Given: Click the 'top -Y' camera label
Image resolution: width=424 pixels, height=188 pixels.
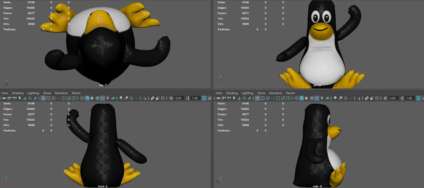Looking at the screenshot, I should pos(103,85).
